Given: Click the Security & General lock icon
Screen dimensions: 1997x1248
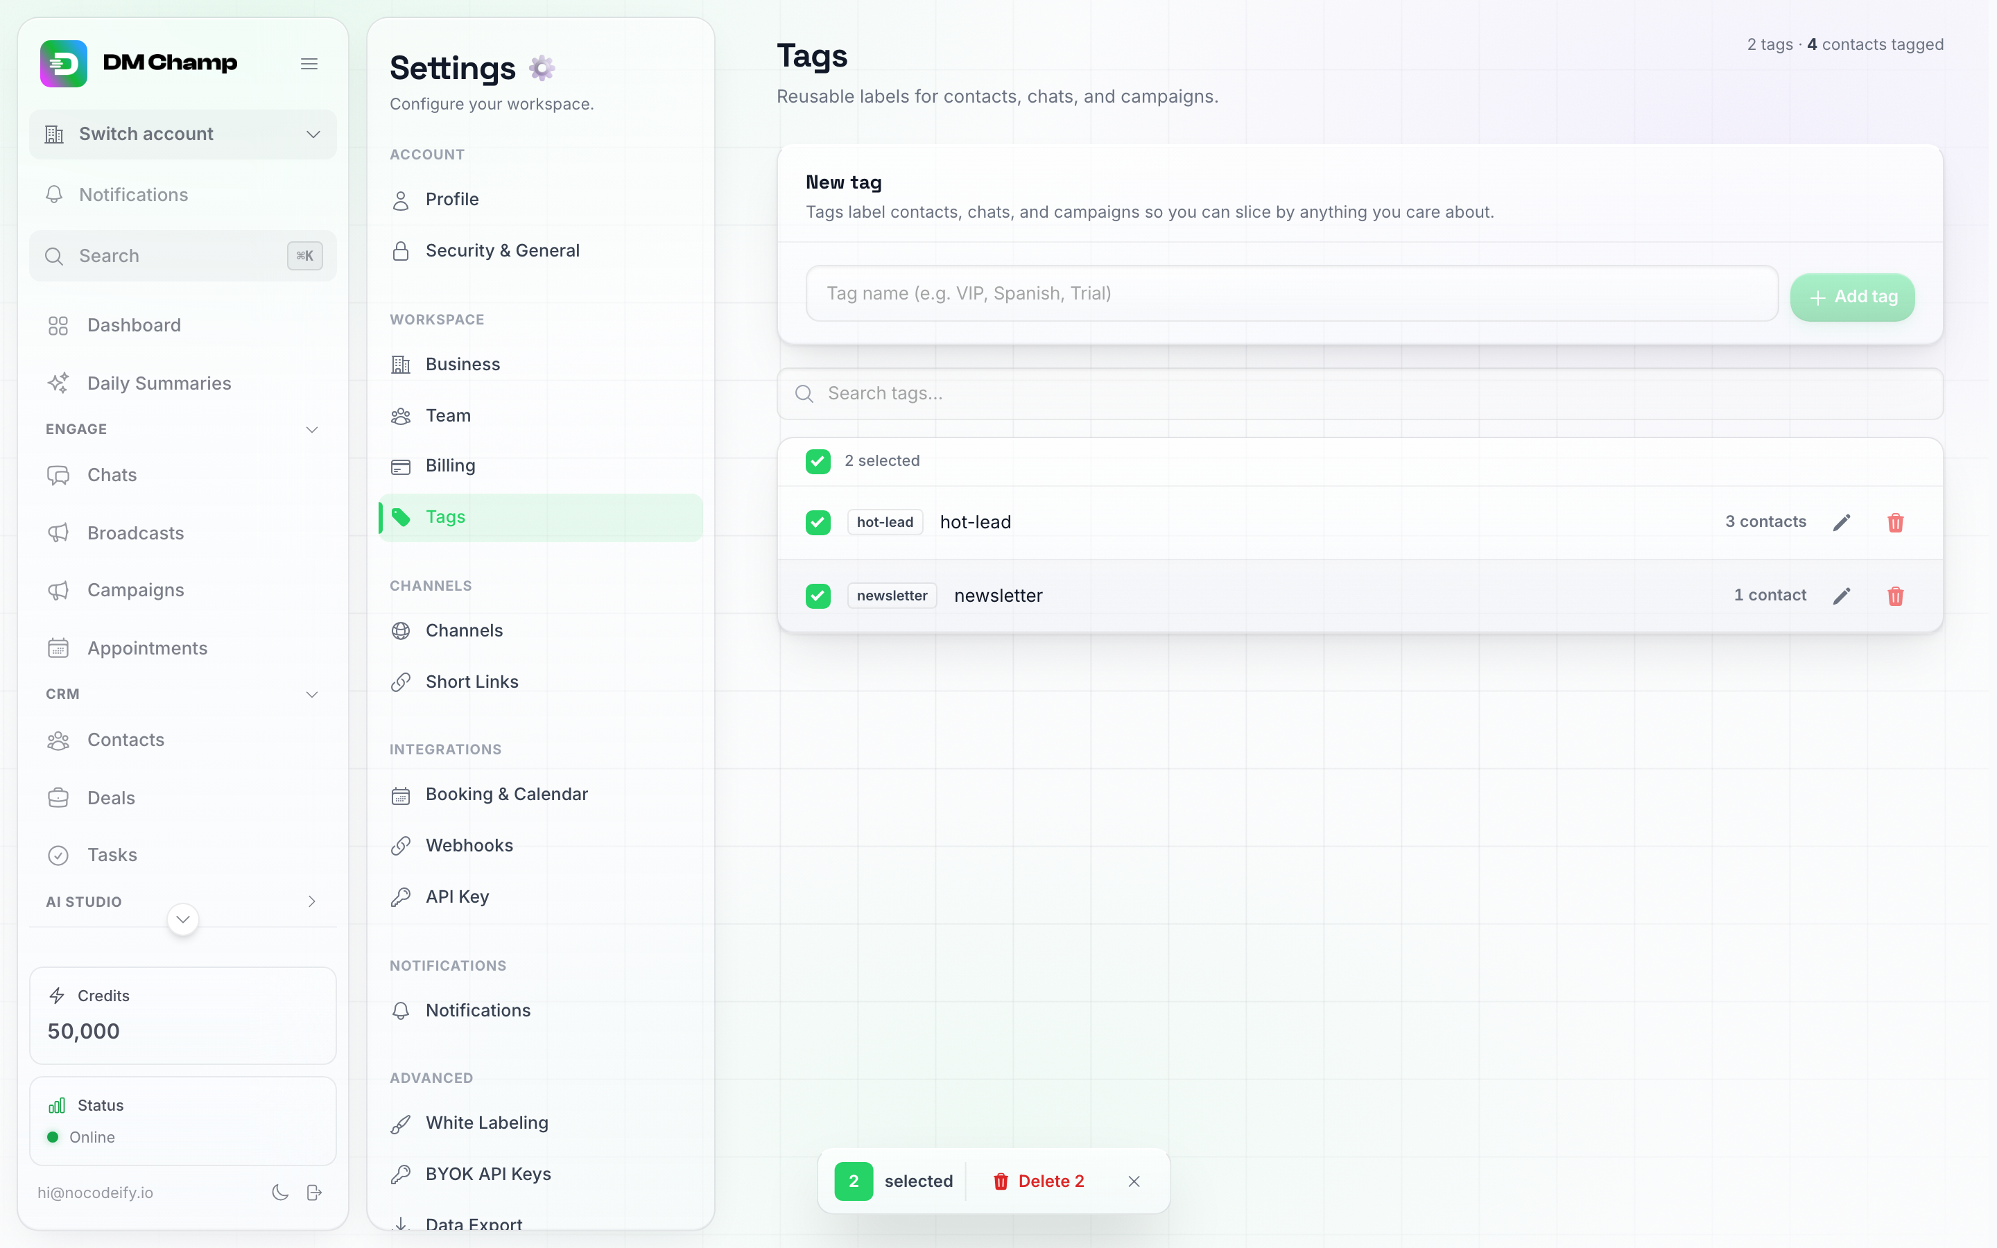Looking at the screenshot, I should click(x=401, y=251).
